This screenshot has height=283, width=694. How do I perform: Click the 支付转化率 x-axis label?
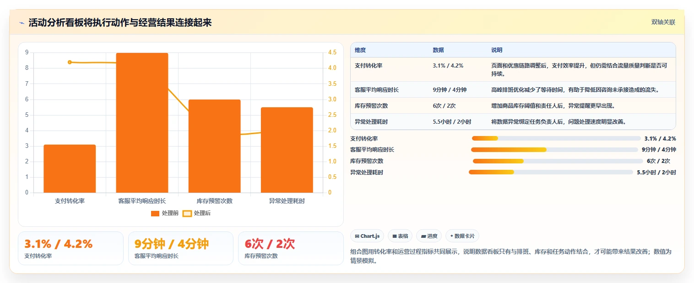click(70, 201)
